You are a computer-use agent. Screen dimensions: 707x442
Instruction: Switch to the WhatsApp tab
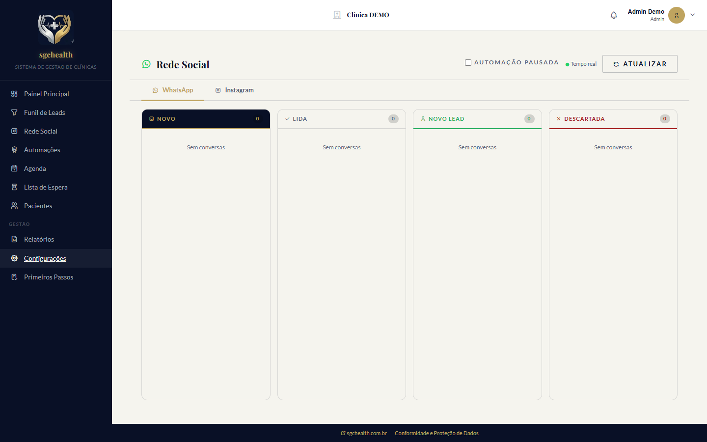(x=172, y=90)
